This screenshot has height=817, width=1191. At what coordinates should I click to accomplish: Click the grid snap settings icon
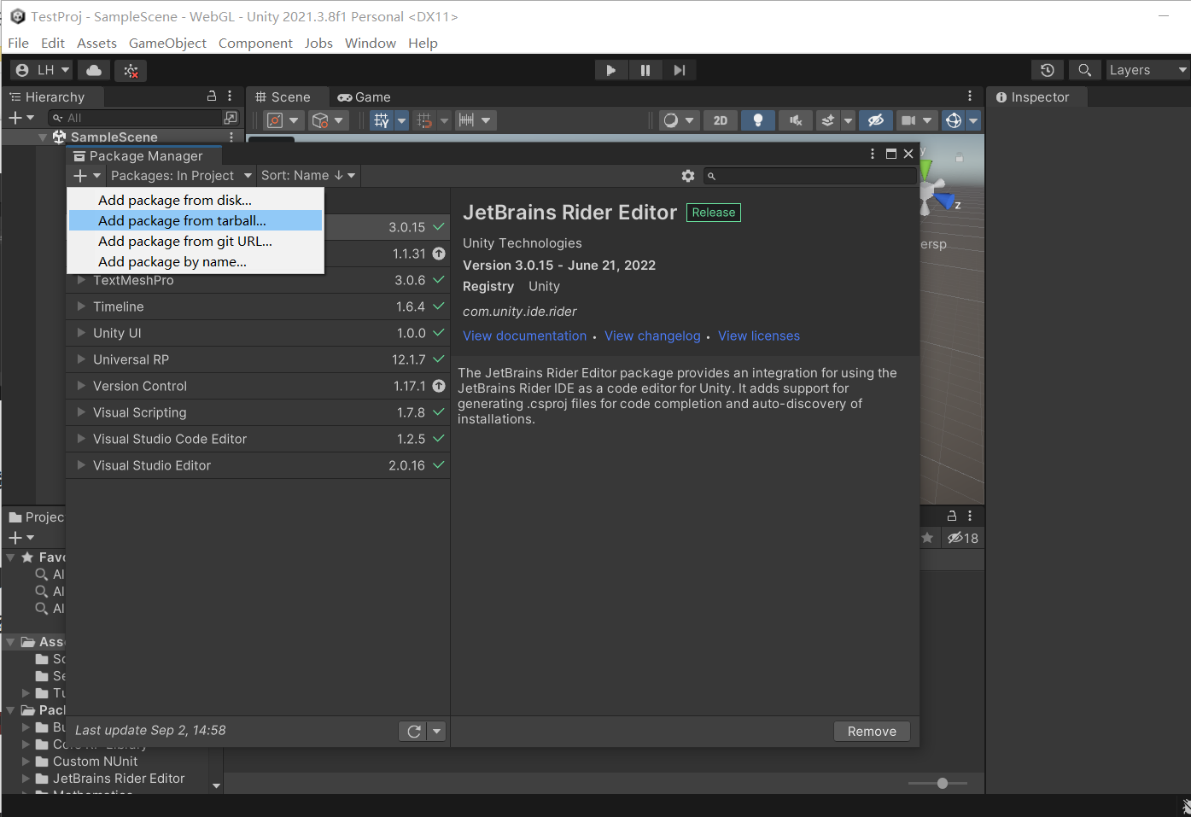pos(424,120)
